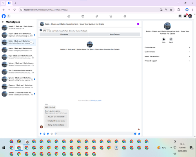Reload the page in Chrome toolbar

click(15, 10)
